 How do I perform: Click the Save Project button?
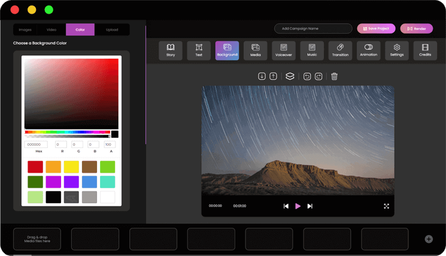[376, 28]
